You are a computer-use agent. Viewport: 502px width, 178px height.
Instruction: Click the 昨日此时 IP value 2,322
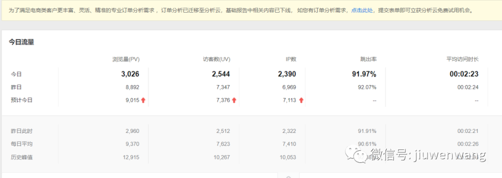pos(290,131)
